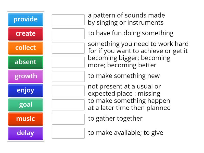The height and width of the screenshot is (153, 204).
Task: Select the word tile labeled goal
Action: 25,105
